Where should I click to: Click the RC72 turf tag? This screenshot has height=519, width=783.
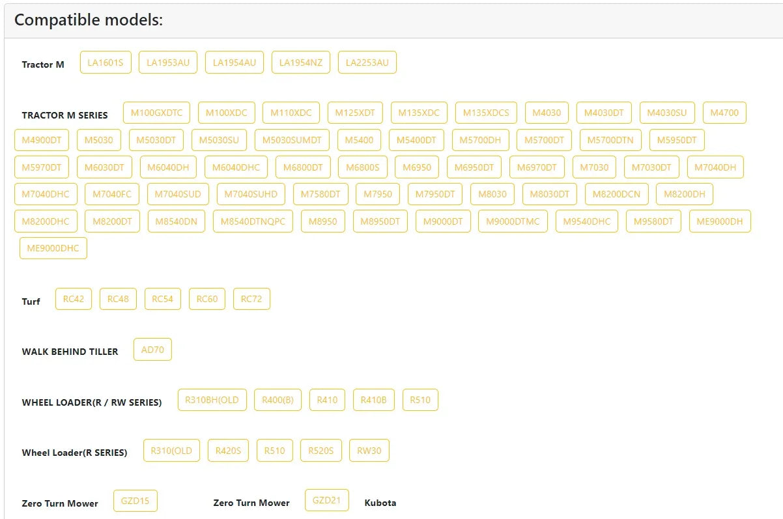251,299
